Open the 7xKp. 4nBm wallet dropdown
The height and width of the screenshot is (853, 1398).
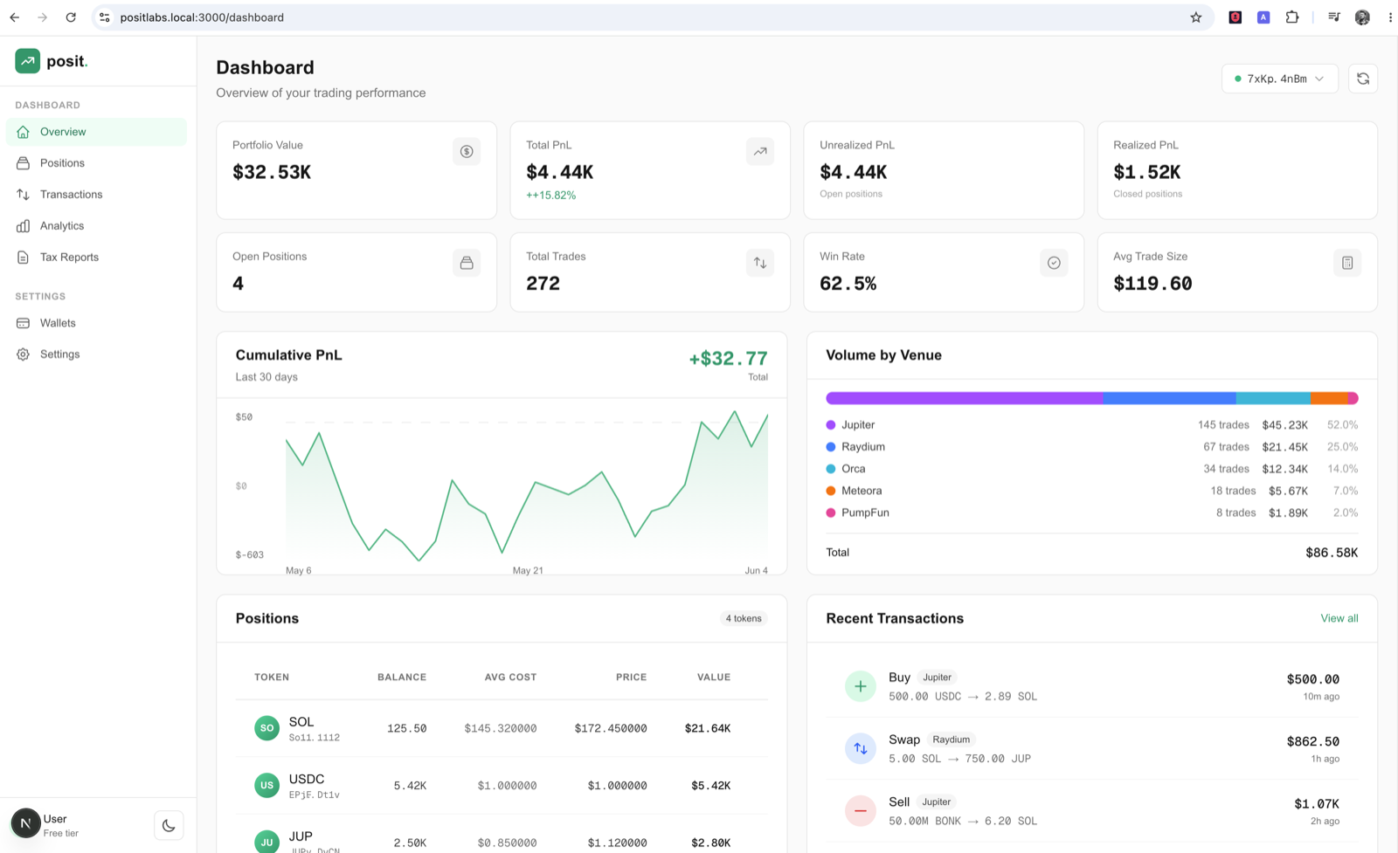1279,79
